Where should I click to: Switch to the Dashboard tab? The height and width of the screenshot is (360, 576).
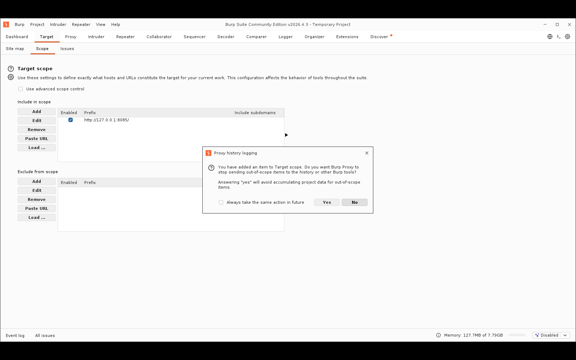[17, 37]
